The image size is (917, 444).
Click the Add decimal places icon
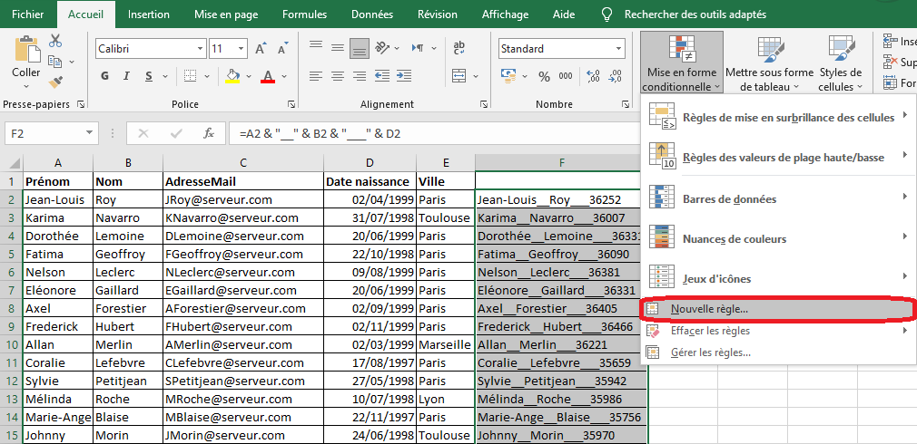(593, 77)
